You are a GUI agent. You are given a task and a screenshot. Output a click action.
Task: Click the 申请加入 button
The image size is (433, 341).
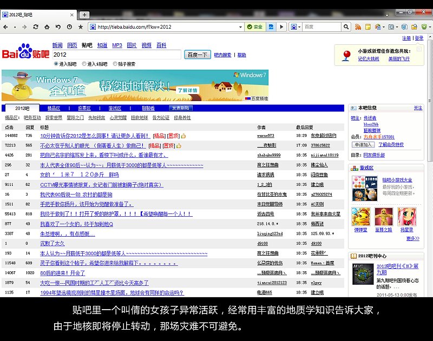pos(363,145)
